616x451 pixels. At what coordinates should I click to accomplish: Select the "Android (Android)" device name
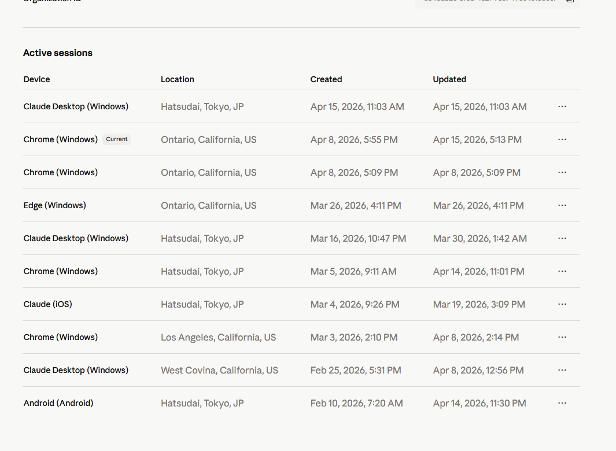click(x=58, y=404)
